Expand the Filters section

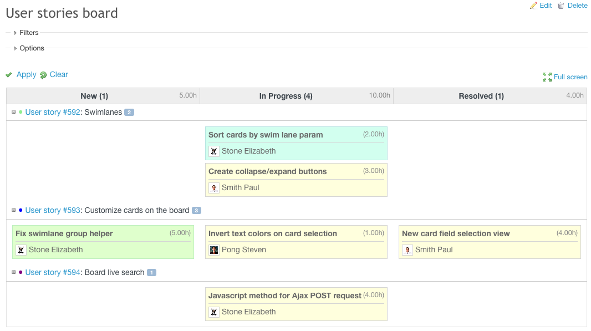pyautogui.click(x=29, y=32)
